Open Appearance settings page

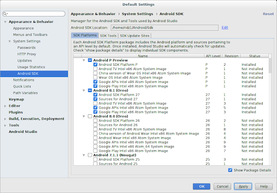click(x=23, y=28)
